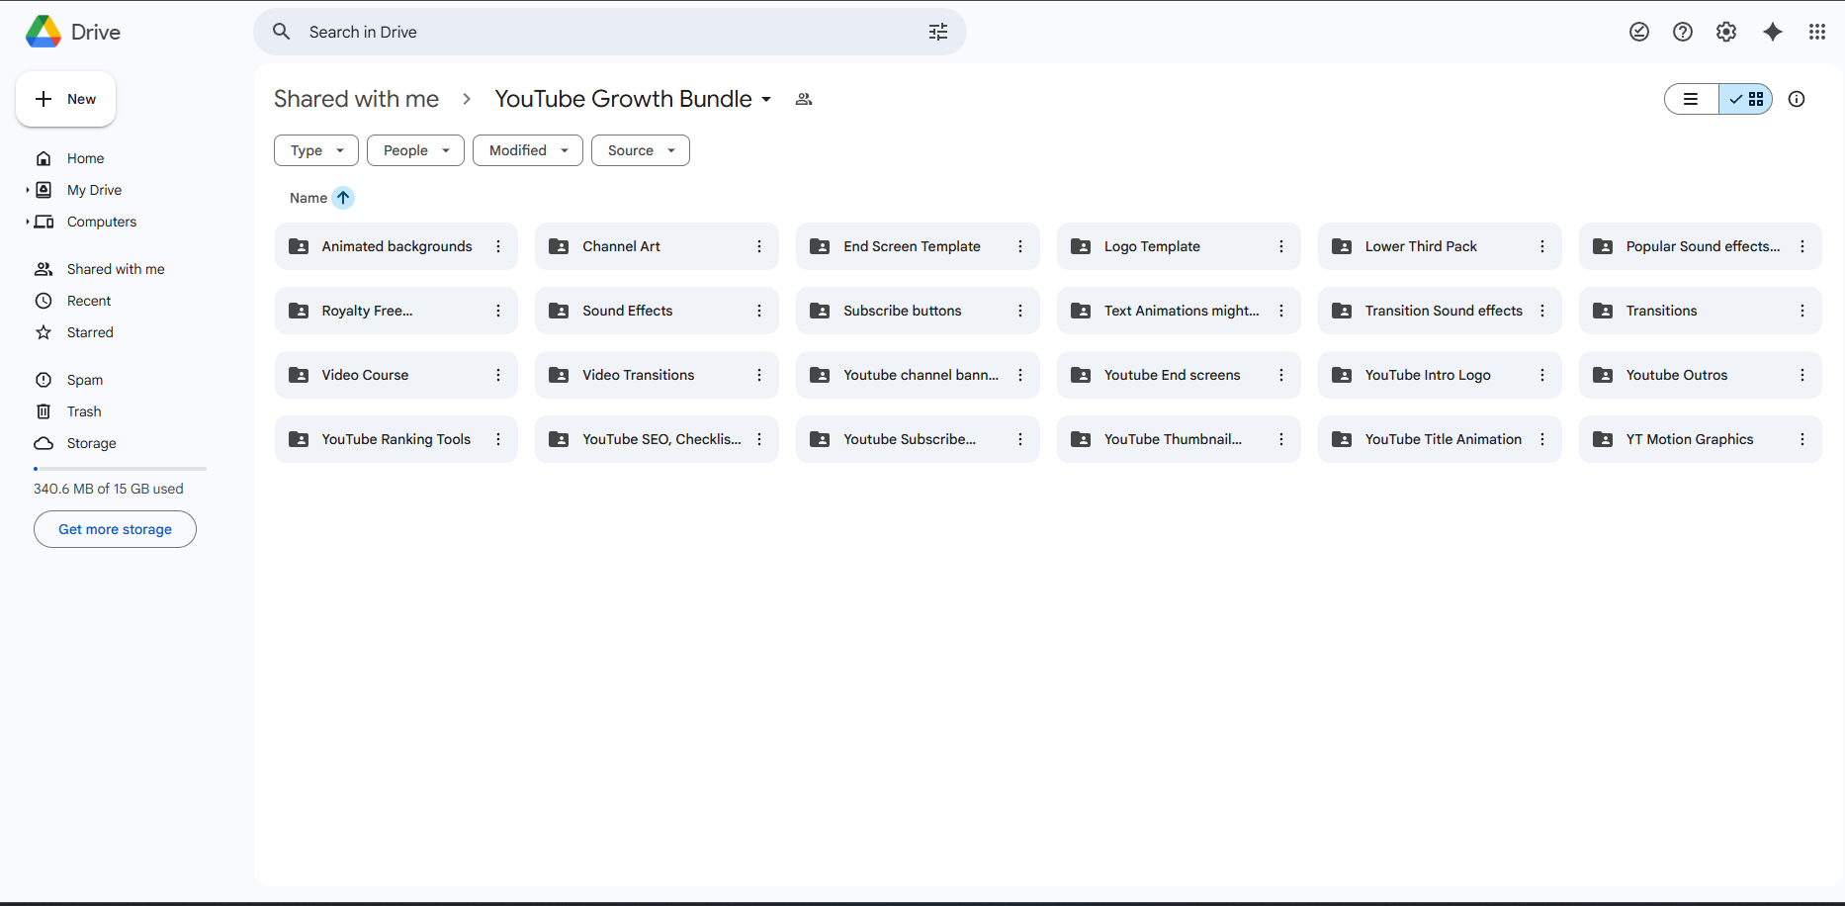Select the Text Animations folder
Image resolution: width=1845 pixels, height=906 pixels.
point(1179,311)
